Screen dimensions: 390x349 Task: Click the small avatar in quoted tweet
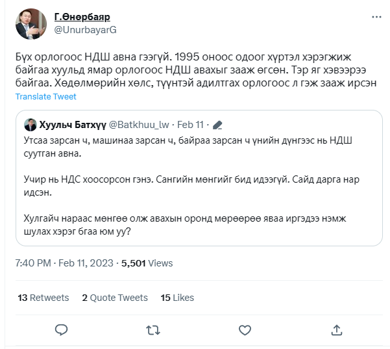click(x=30, y=124)
